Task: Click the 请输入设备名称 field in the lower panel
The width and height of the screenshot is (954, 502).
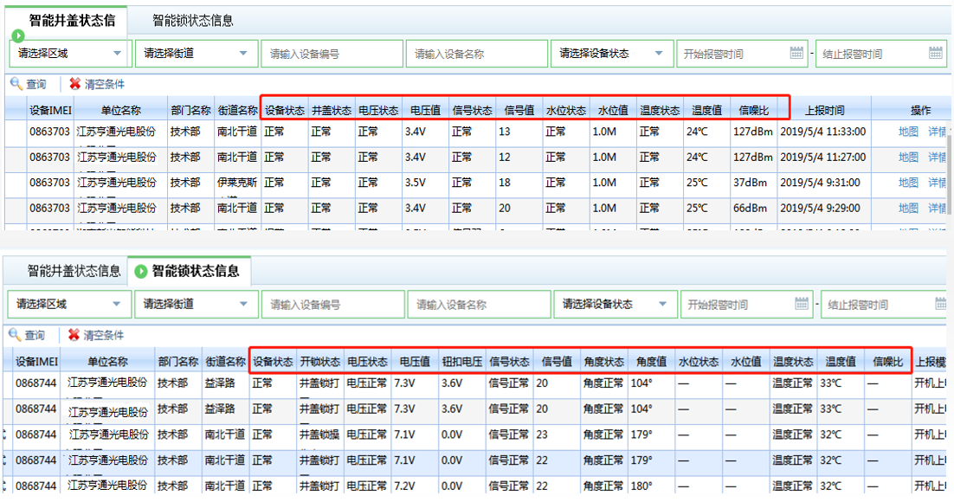Action: pos(480,305)
